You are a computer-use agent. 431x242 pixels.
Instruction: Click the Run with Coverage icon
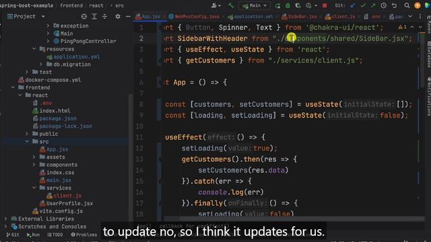coord(298,5)
